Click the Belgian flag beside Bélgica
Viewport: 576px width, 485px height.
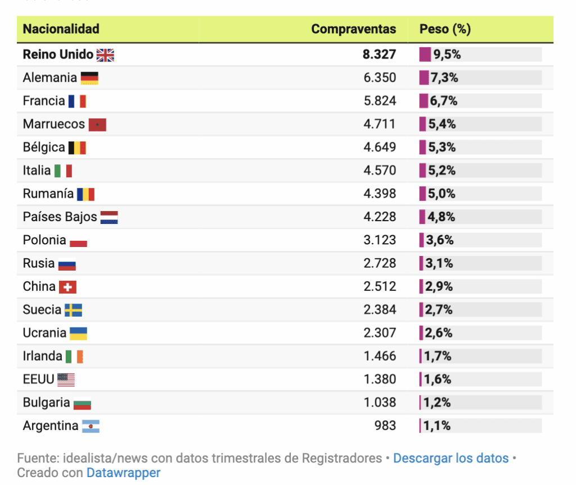[x=77, y=147]
